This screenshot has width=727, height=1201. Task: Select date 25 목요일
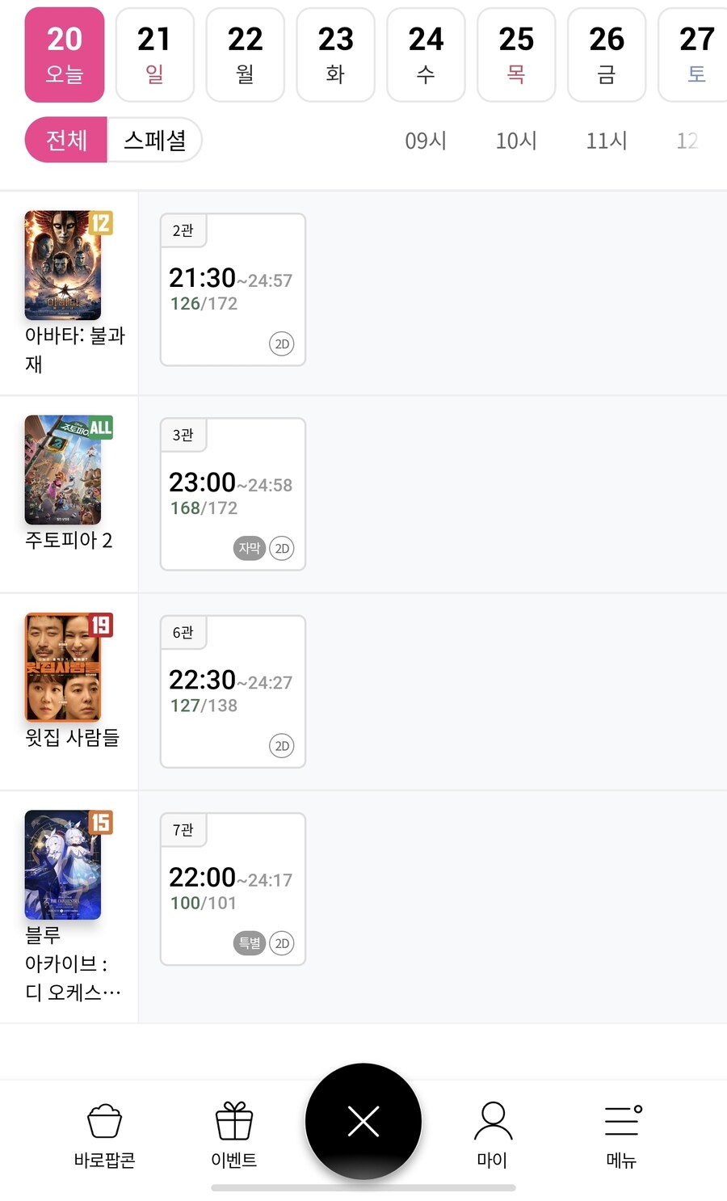tap(516, 54)
